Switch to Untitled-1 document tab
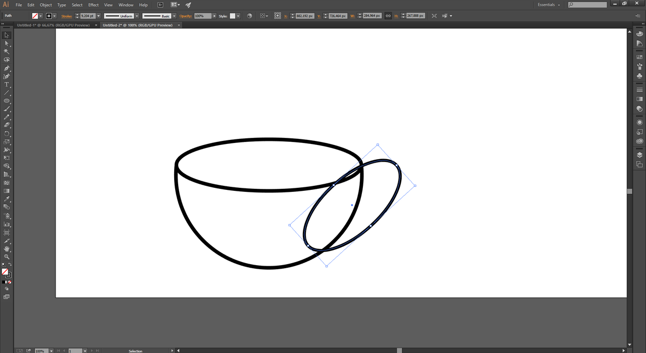 coord(53,25)
